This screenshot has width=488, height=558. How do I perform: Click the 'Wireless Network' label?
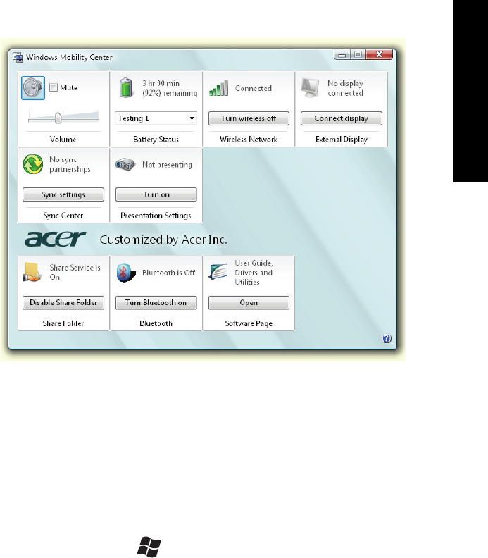(x=249, y=139)
